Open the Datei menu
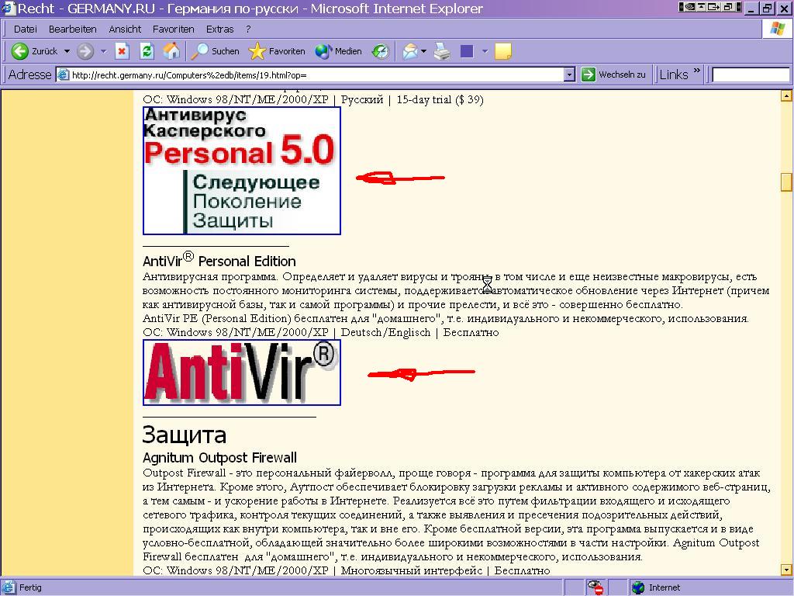The image size is (794, 596). [x=26, y=29]
